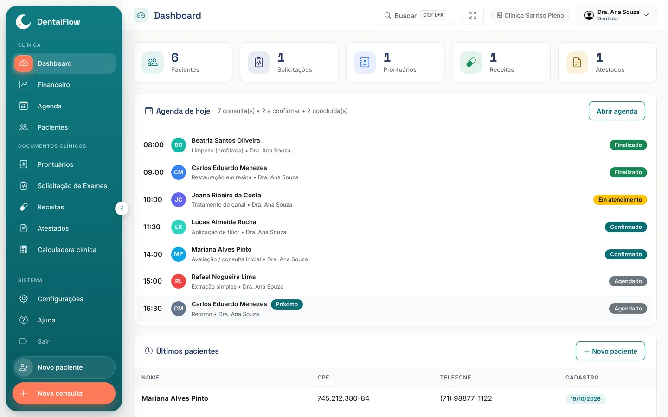This screenshot has height=417, width=668.
Task: Click the clock icon beside Últimos pacientes
Action: [149, 351]
